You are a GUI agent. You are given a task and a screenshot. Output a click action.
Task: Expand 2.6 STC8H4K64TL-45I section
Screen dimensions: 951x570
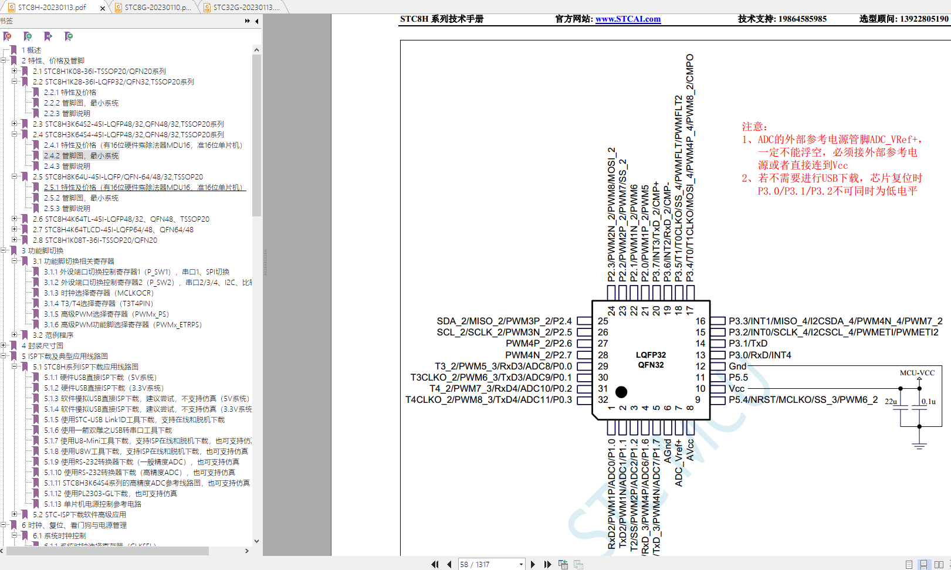15,219
